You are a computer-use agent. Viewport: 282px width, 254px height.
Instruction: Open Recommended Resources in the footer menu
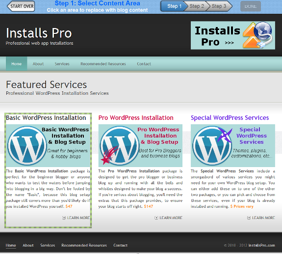84,245
